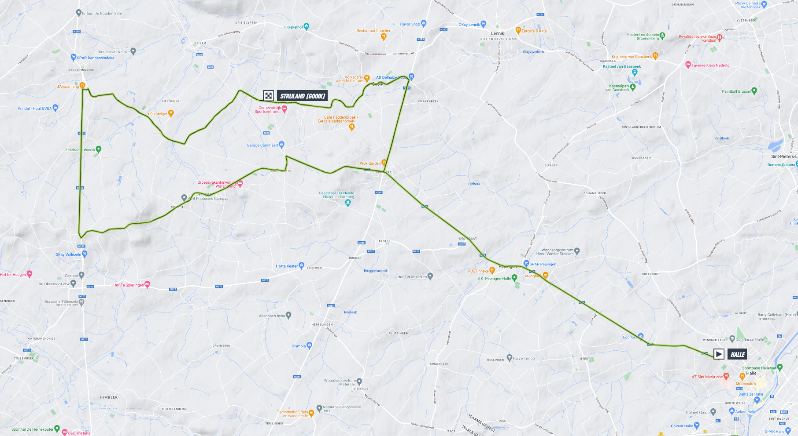Click the Paintball Brussel pin
798x436 pixels.
(754, 91)
